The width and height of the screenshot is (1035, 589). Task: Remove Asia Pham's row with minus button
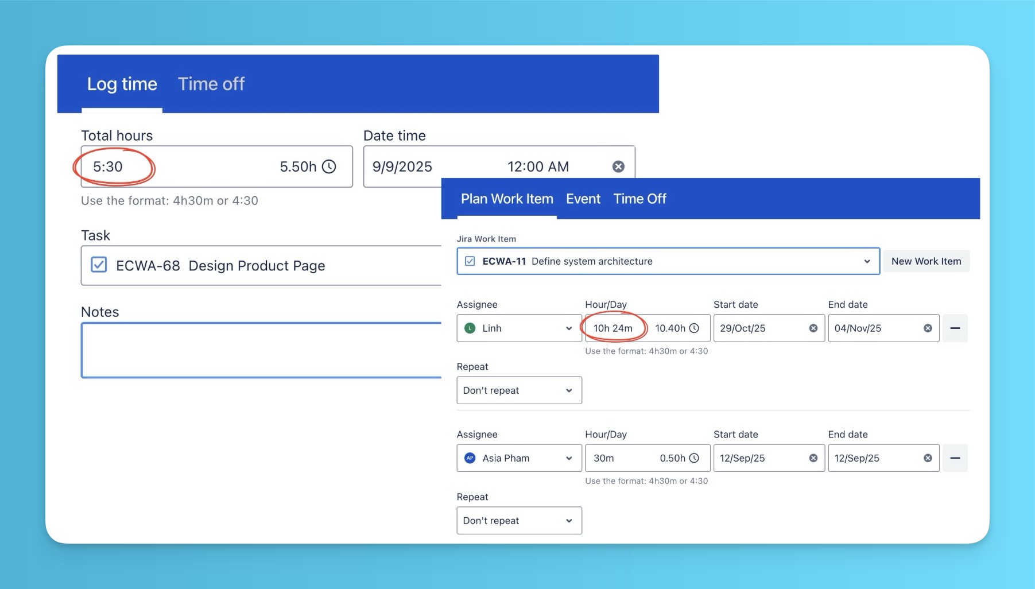pos(955,458)
